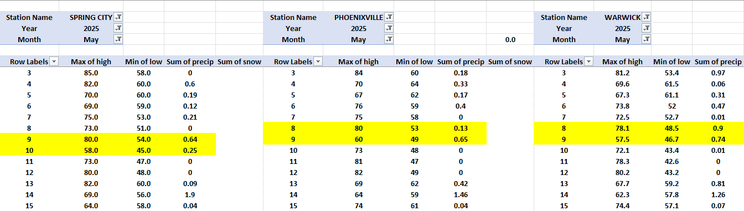Screen dimensions: 744x211
Task: Select the 1.26 precip cell in Warwick
Action: pyautogui.click(x=718, y=194)
